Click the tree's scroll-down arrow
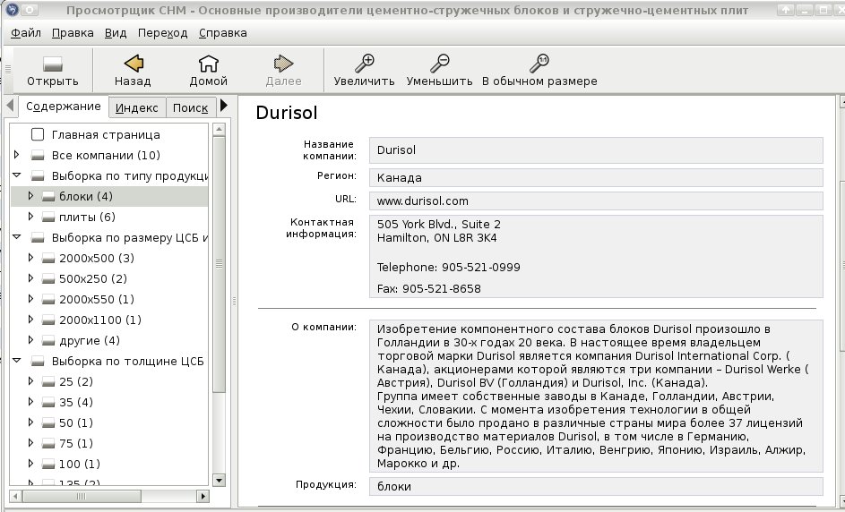 click(219, 481)
